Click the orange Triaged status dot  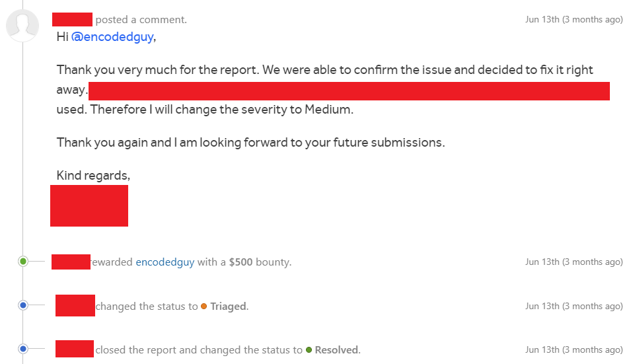204,307
